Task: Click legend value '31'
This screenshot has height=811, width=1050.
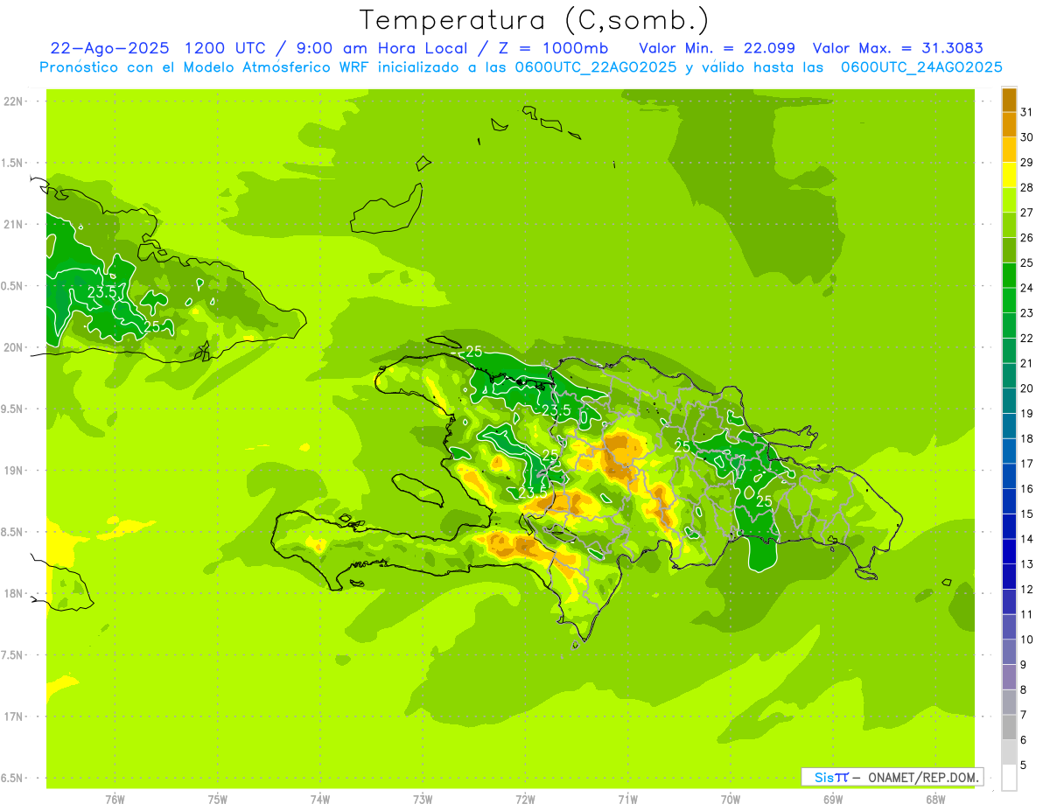Action: click(x=1027, y=112)
